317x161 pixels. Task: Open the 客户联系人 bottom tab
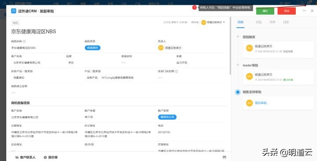(x=26, y=157)
